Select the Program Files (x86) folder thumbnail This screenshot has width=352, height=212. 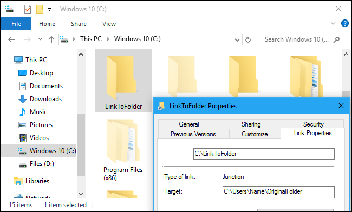pyautogui.click(x=123, y=141)
